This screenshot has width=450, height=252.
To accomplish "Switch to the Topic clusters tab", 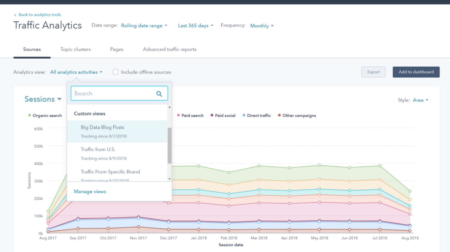I will pyautogui.click(x=75, y=49).
